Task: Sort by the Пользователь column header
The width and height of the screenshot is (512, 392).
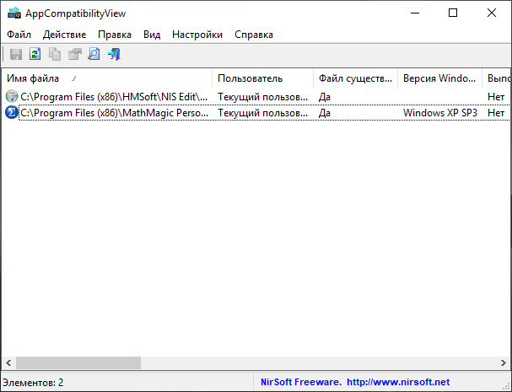Action: point(263,78)
